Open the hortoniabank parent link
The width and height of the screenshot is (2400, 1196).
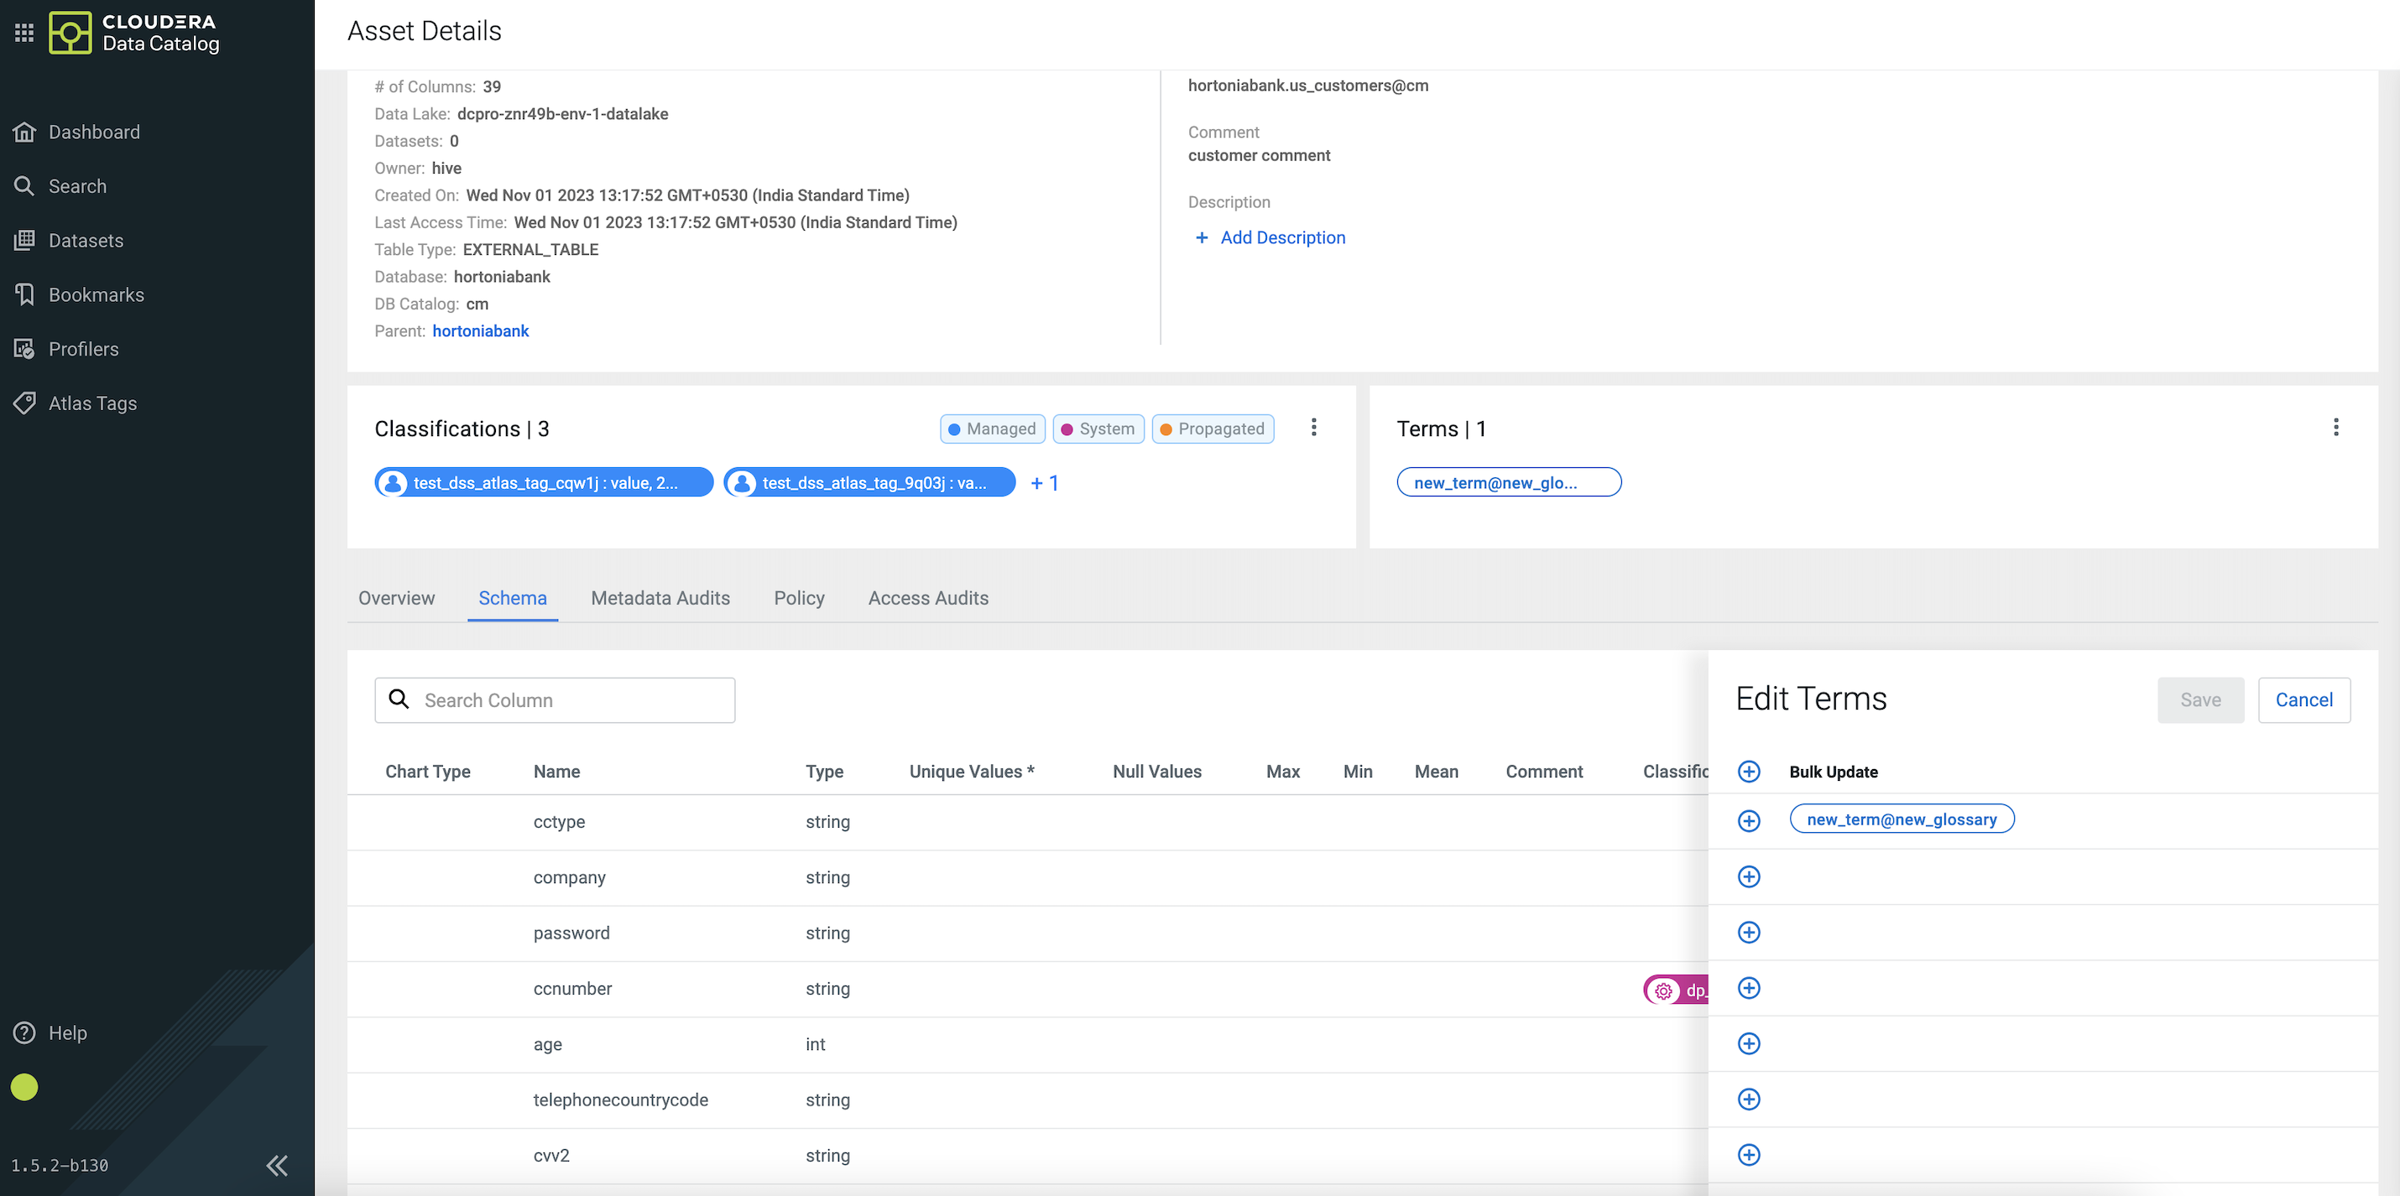tap(480, 330)
